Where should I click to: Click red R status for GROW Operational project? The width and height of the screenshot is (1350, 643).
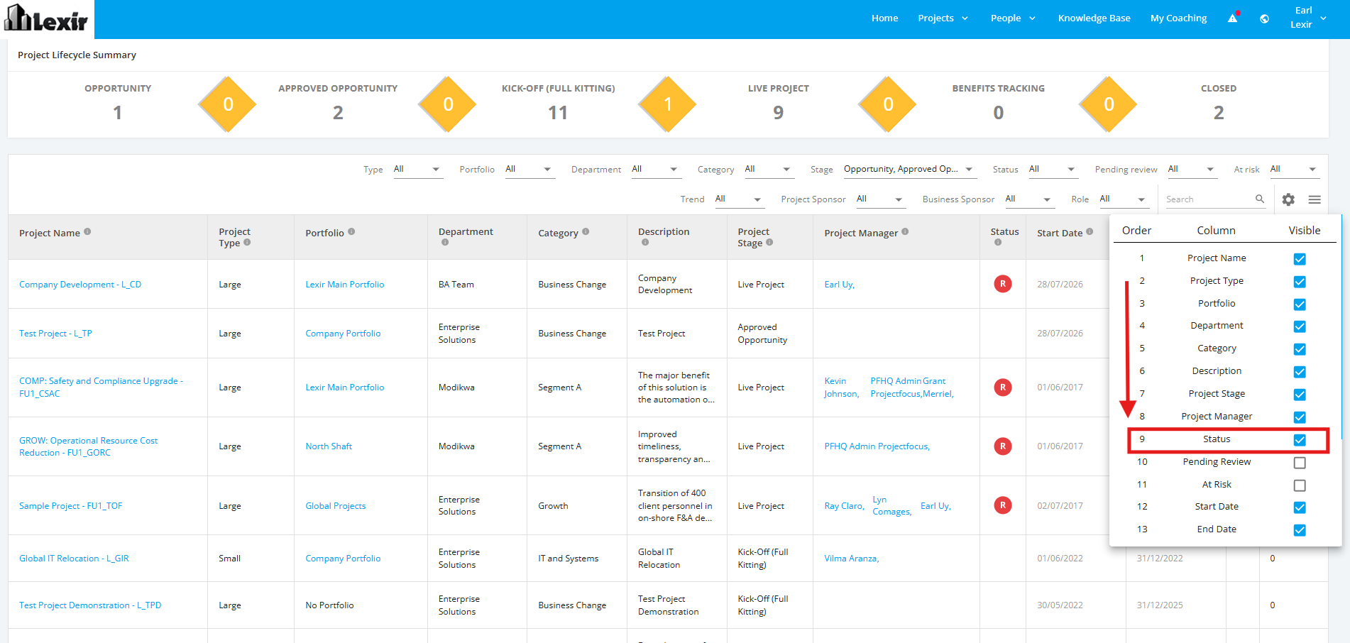pos(1003,446)
